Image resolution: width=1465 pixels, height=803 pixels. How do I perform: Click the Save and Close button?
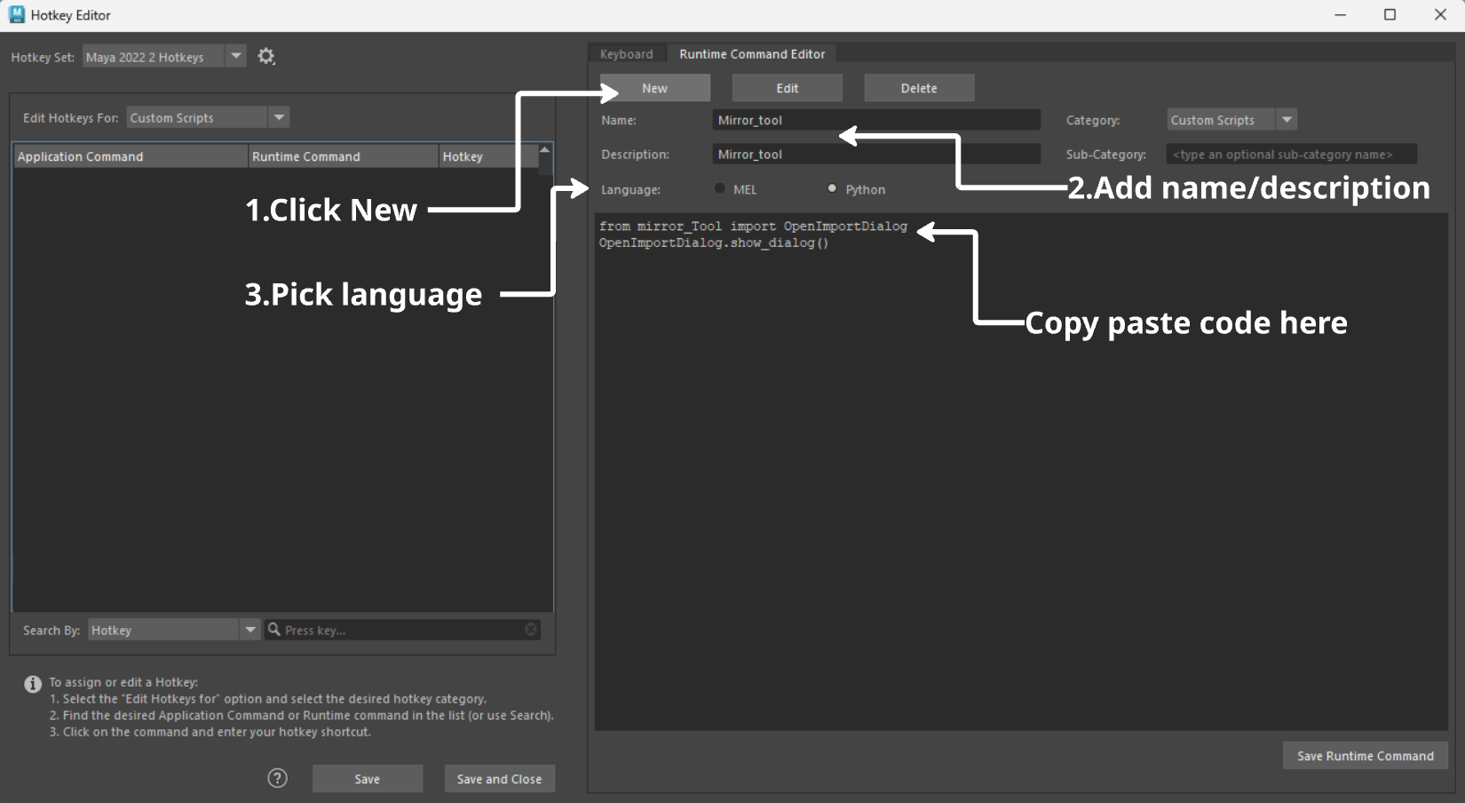499,779
